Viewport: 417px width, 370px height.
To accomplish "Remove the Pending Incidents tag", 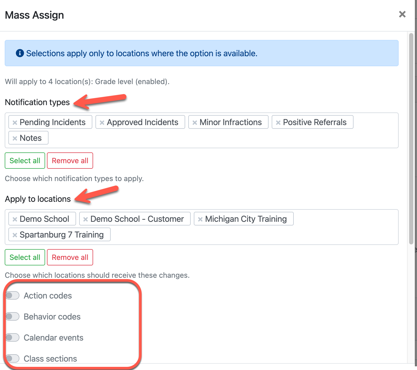I will click(15, 122).
